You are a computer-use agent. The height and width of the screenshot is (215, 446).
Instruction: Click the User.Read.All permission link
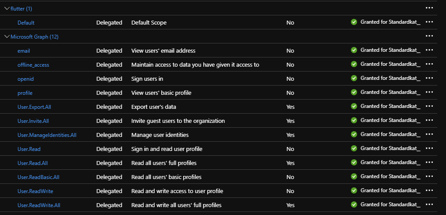32,163
